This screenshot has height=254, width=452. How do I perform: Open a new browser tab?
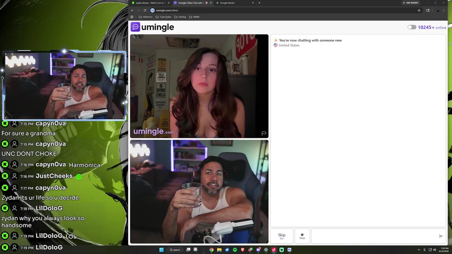click(x=259, y=3)
